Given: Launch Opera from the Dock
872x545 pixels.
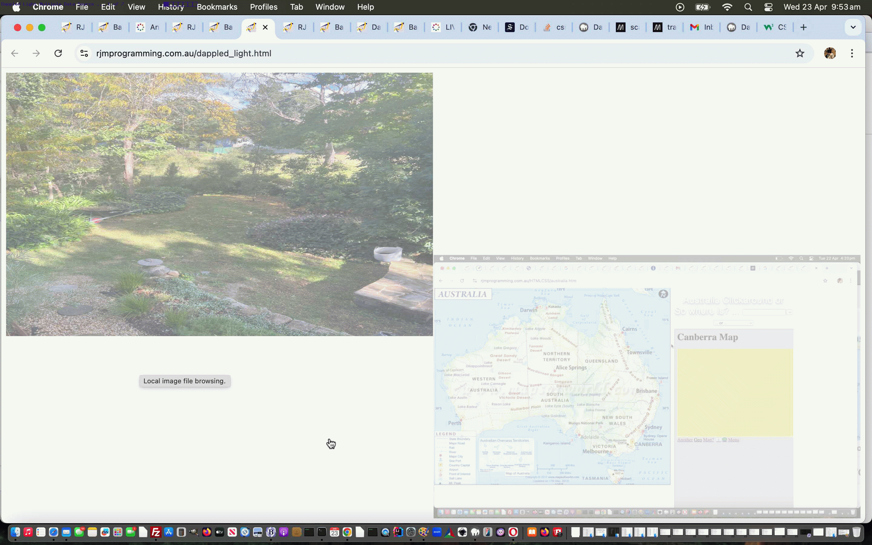Looking at the screenshot, I should (x=513, y=532).
